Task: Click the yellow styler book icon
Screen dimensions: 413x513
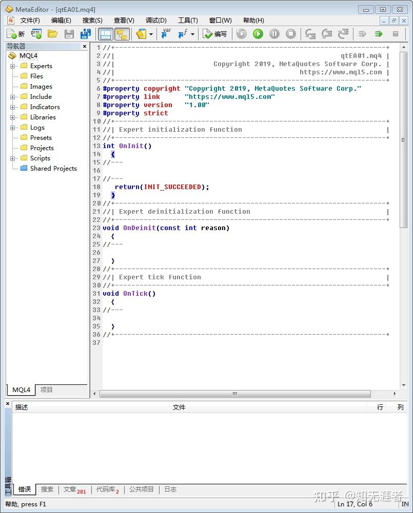Action: click(141, 34)
